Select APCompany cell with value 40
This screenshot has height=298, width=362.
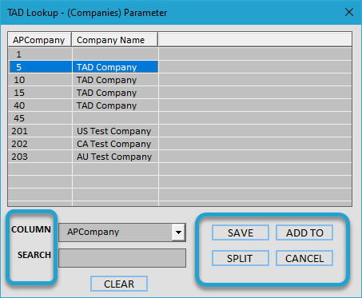tap(40, 105)
